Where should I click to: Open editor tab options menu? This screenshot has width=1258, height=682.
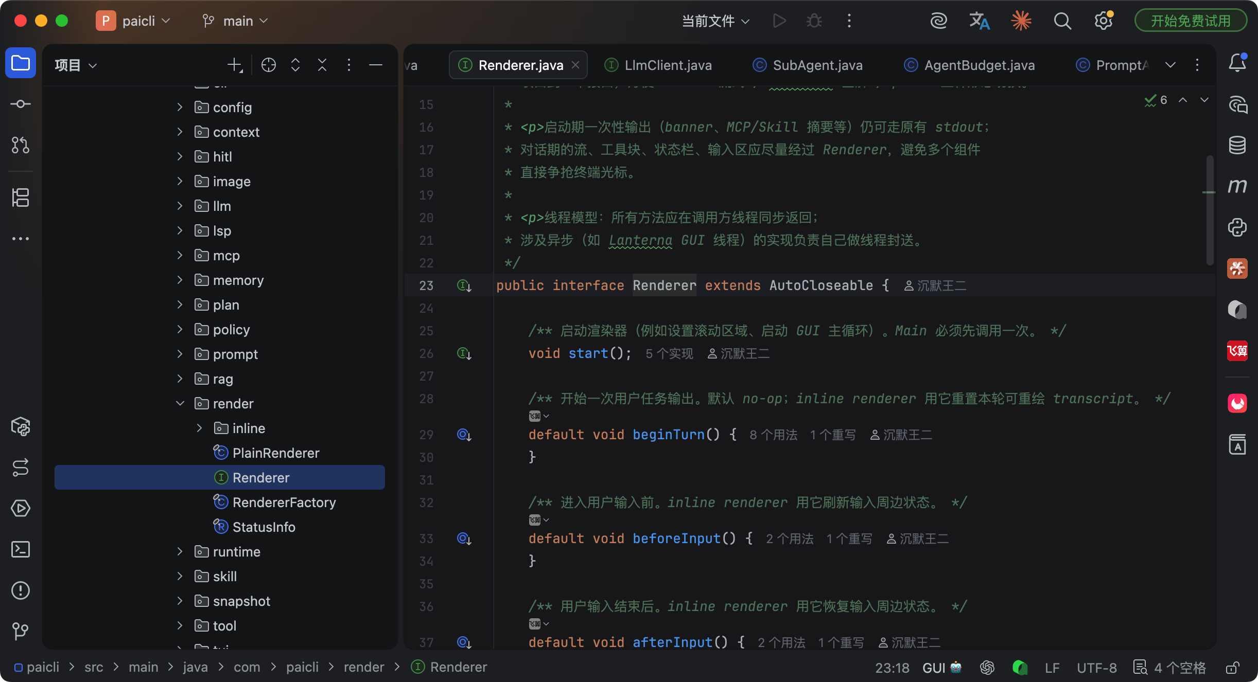click(x=1197, y=65)
